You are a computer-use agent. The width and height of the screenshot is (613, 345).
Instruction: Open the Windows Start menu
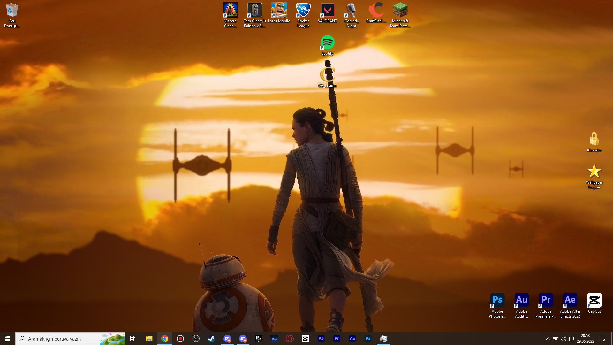8,339
